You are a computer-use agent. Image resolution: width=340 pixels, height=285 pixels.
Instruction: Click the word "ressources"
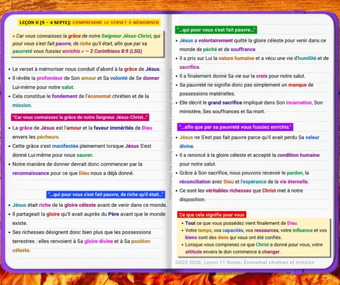(266, 231)
